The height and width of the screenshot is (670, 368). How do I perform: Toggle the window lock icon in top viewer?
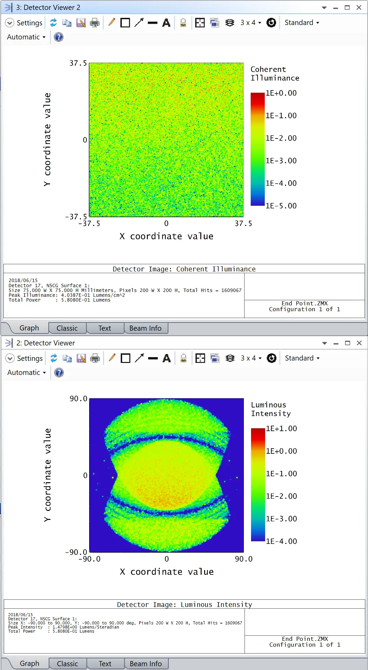tap(183, 23)
